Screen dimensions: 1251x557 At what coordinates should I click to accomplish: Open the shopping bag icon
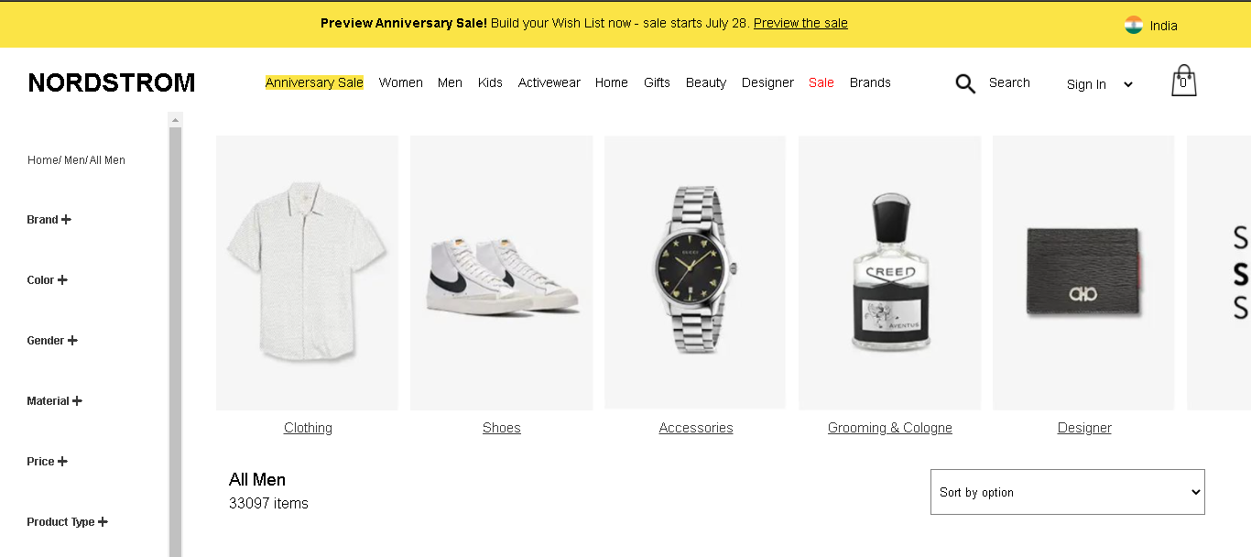pyautogui.click(x=1183, y=82)
